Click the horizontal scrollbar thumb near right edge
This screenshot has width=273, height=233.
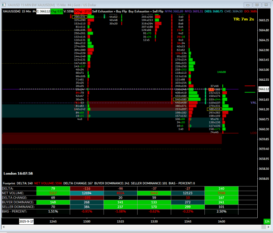(263, 227)
